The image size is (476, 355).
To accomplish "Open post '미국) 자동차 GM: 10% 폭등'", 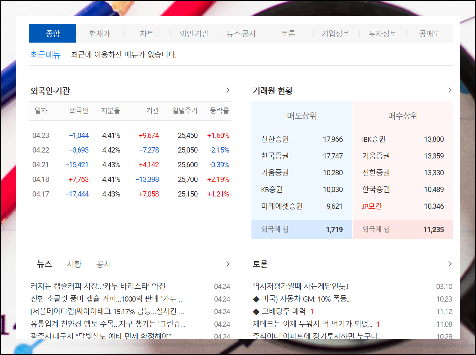I will tap(302, 299).
